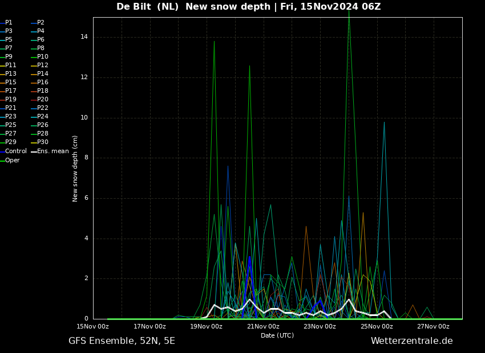
Task: Click legend entry P5
Action: pos(9,39)
